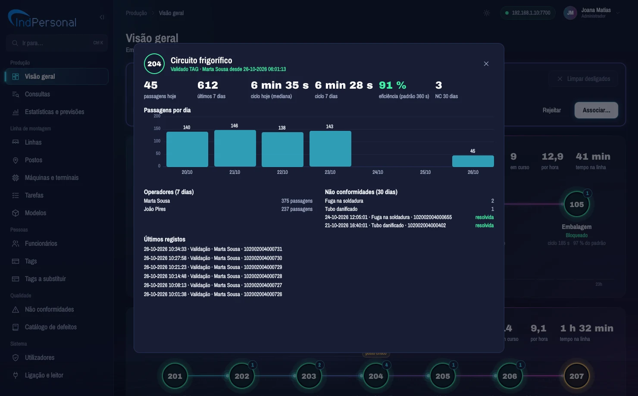
Task: Click the Rejeitar button
Action: (x=551, y=110)
